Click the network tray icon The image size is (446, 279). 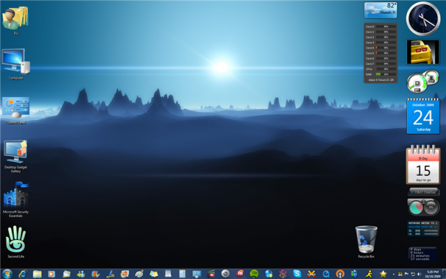tap(413, 274)
